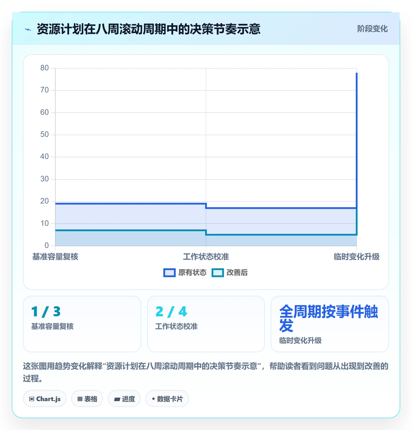Open the 全周期按事件触发 card

[330, 324]
